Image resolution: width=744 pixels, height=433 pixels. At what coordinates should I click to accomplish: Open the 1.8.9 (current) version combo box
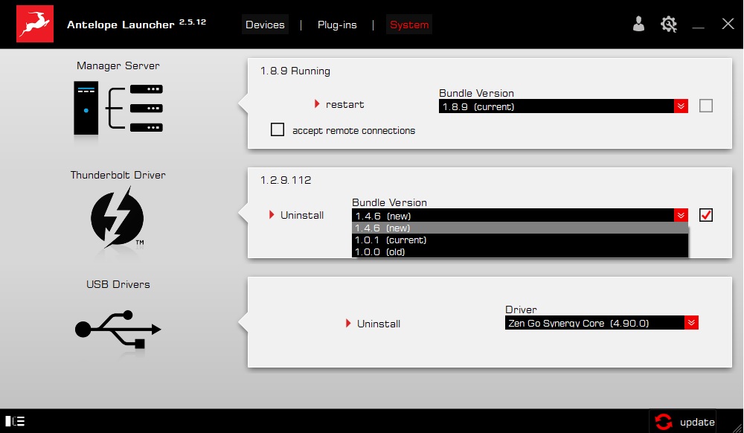[563, 106]
